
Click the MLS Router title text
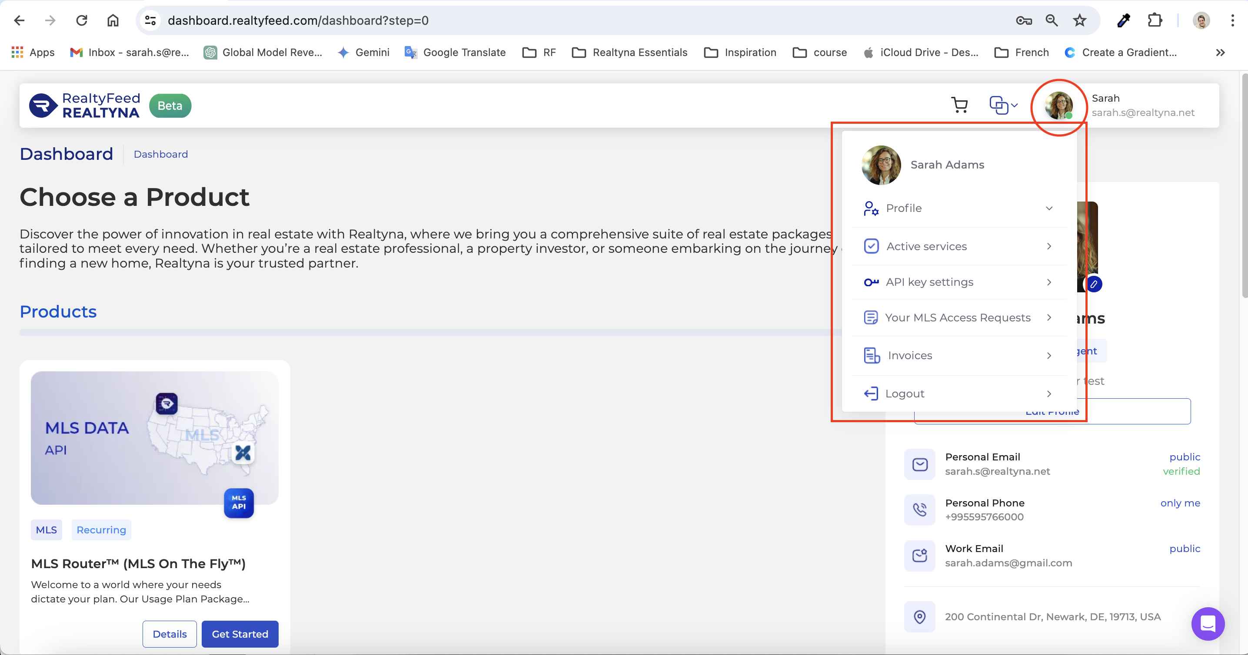138,563
